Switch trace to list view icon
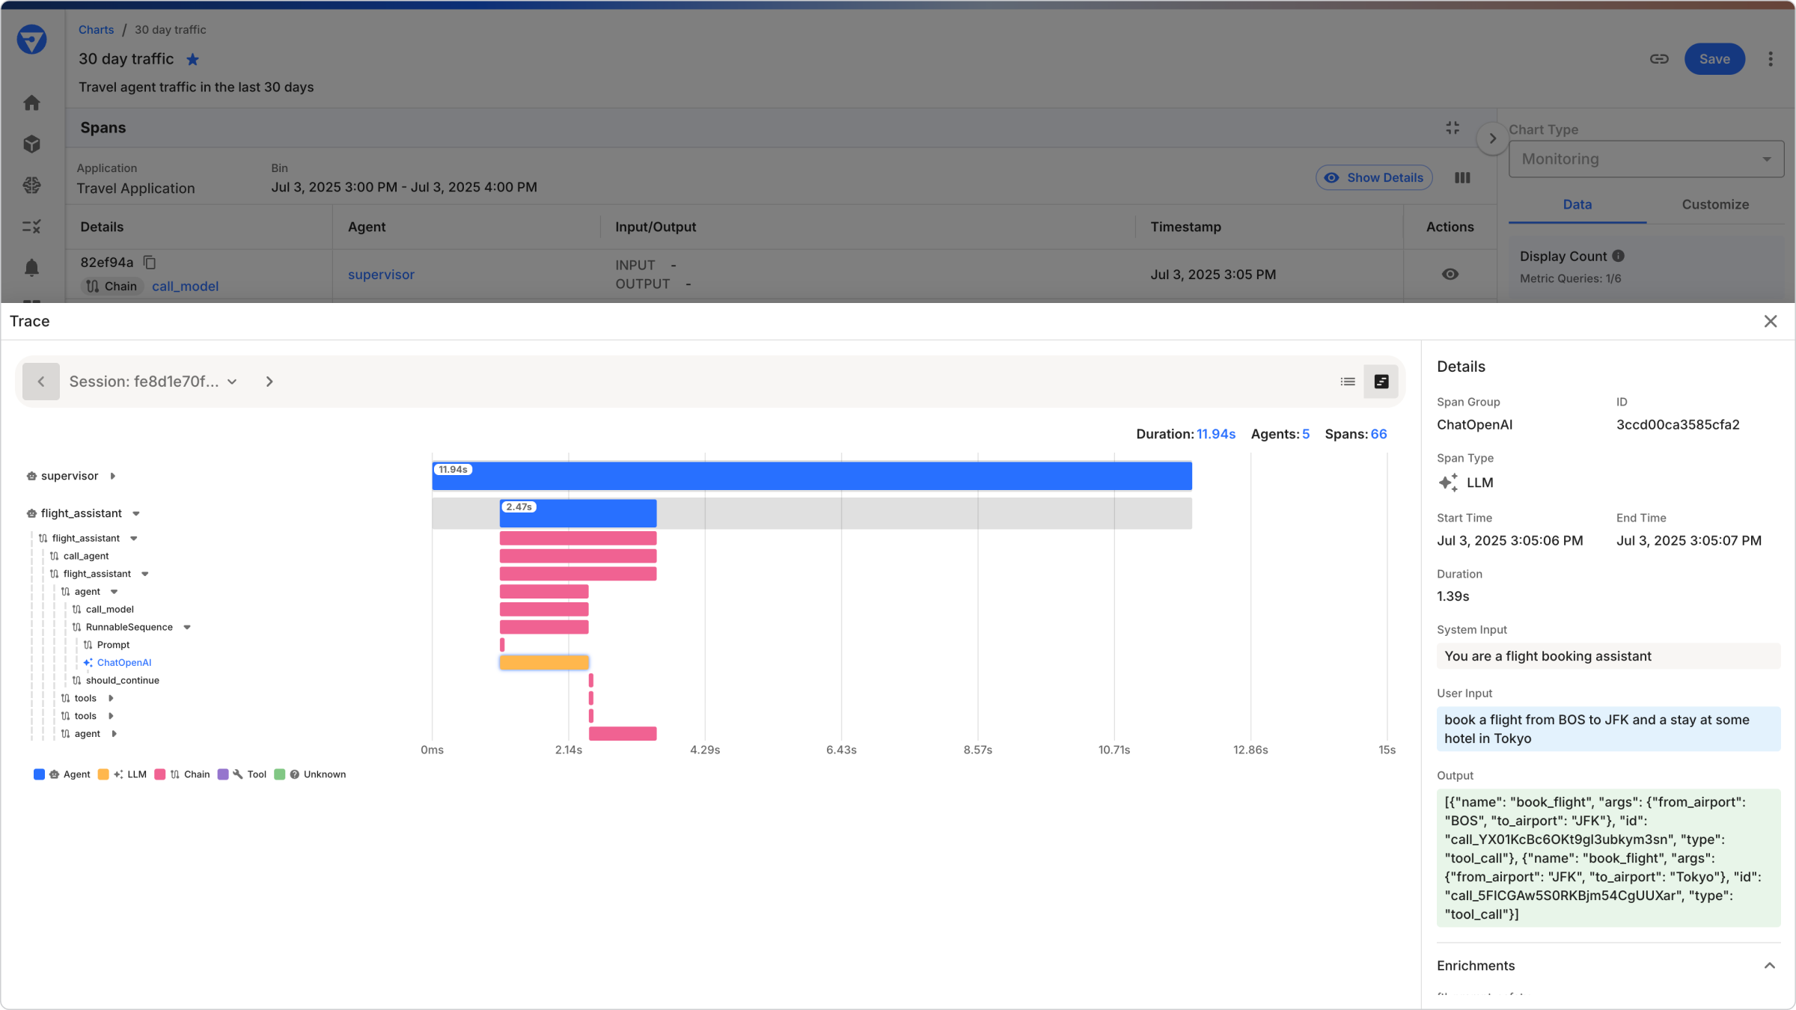The image size is (1796, 1010). [x=1348, y=382]
